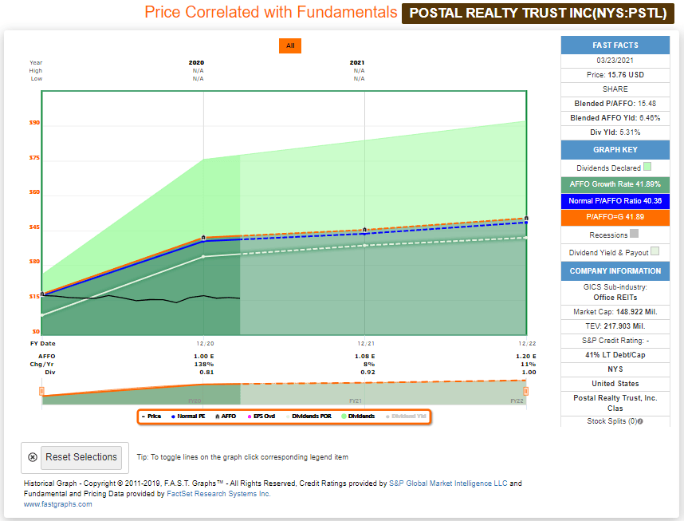Image resolution: width=684 pixels, height=521 pixels.
Task: Click the COMPANY INFORMATION panel header
Action: coord(615,270)
